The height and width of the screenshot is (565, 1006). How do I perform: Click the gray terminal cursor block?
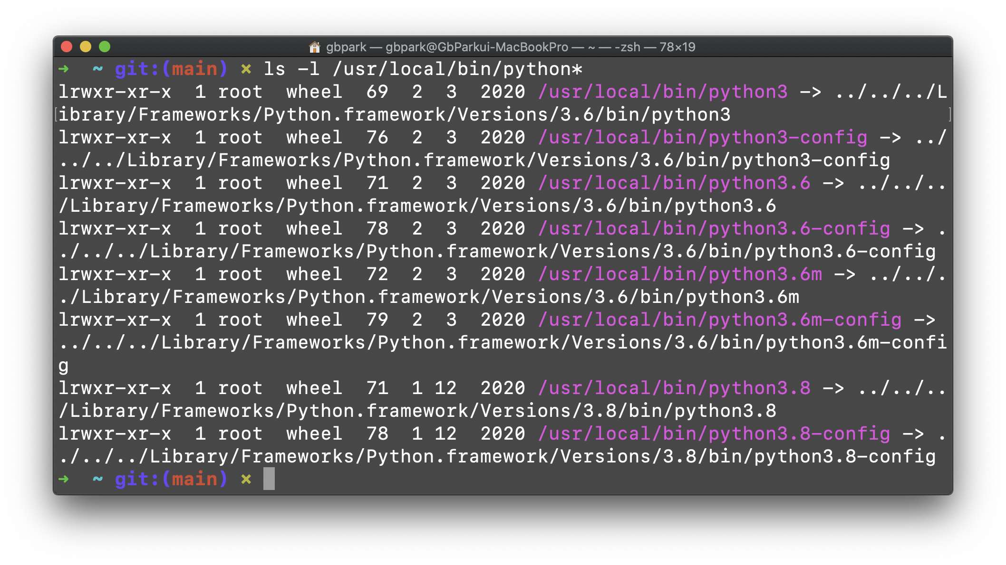click(269, 479)
